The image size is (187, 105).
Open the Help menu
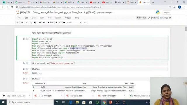77,18
